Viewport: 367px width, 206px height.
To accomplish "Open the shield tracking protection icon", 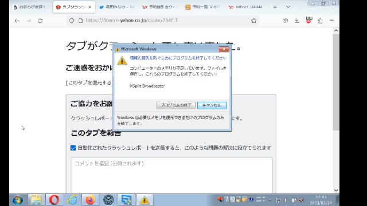I will click(x=72, y=21).
